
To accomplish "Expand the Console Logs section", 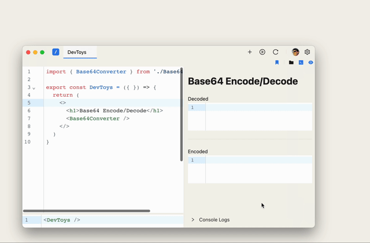I will pos(193,220).
